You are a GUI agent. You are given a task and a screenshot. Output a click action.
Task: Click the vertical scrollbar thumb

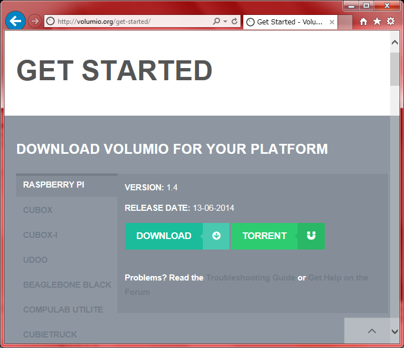(x=395, y=69)
